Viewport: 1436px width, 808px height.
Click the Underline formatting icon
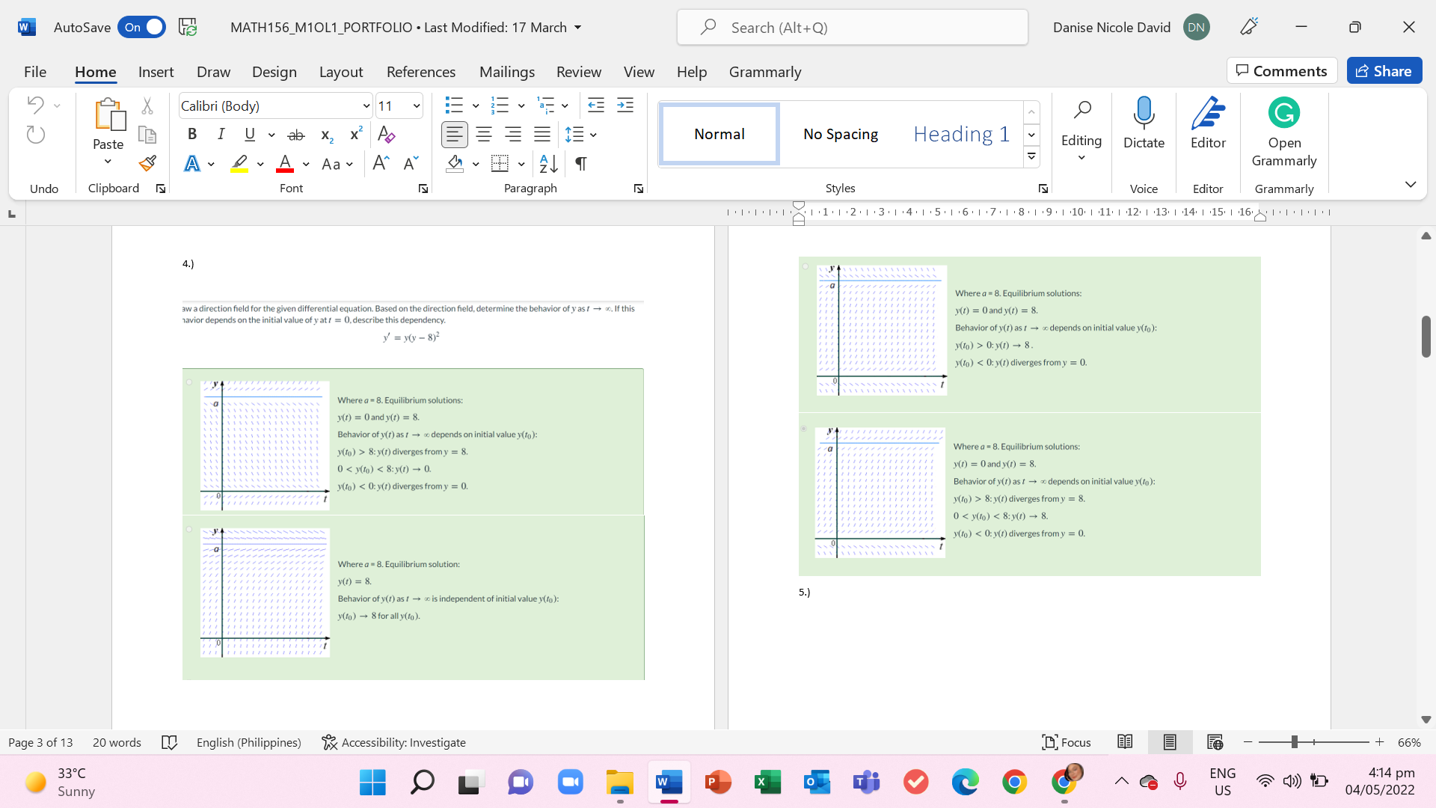point(250,135)
